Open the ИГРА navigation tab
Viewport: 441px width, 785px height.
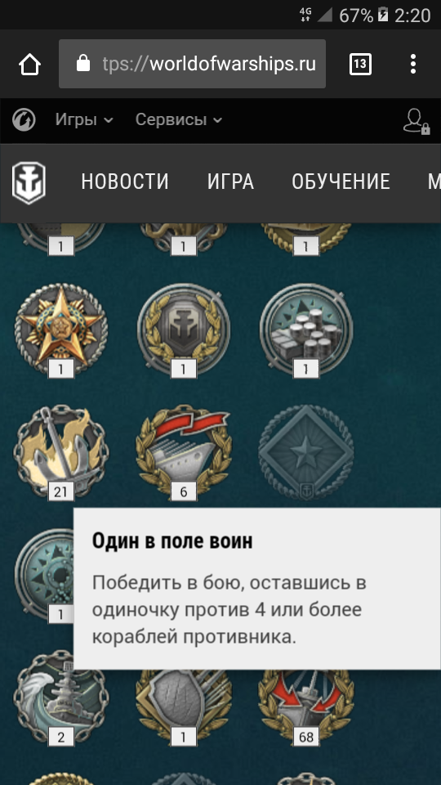230,182
